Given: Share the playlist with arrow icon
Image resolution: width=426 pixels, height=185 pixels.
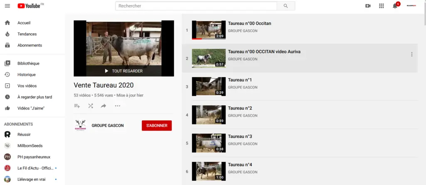Looking at the screenshot, I should (104, 106).
